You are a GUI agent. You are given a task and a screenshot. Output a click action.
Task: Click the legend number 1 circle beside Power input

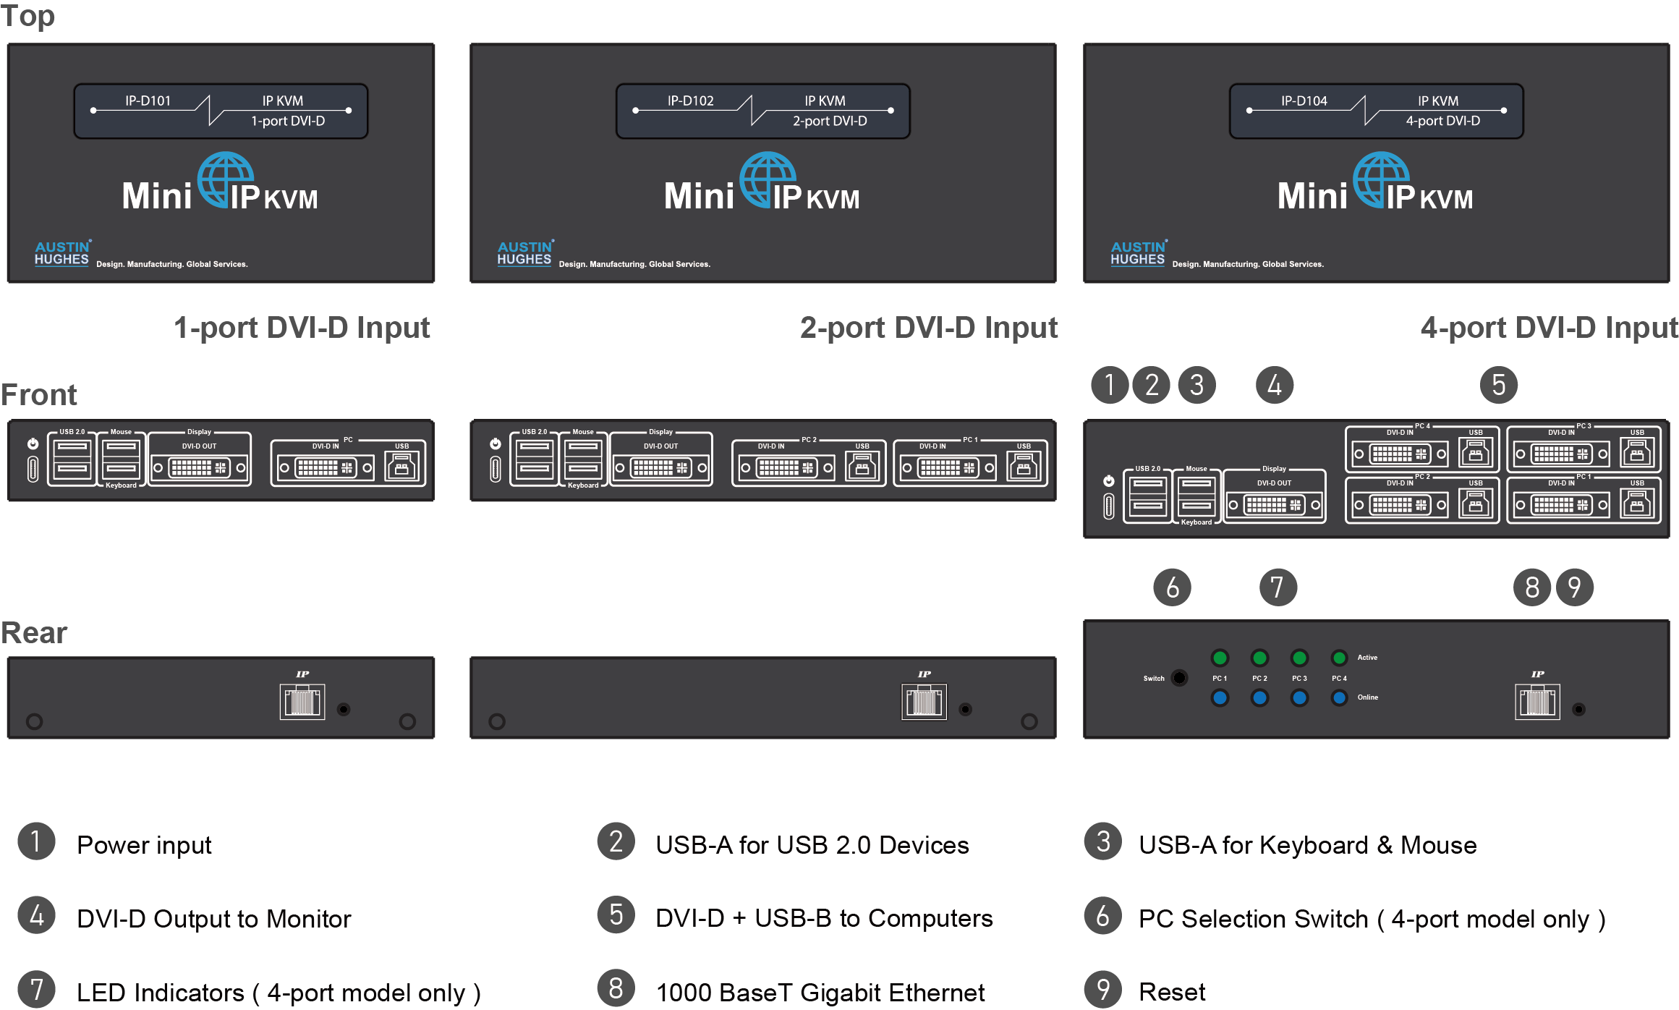pyautogui.click(x=36, y=841)
